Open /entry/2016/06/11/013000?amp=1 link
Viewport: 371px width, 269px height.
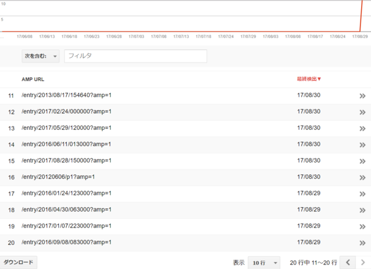click(66, 144)
